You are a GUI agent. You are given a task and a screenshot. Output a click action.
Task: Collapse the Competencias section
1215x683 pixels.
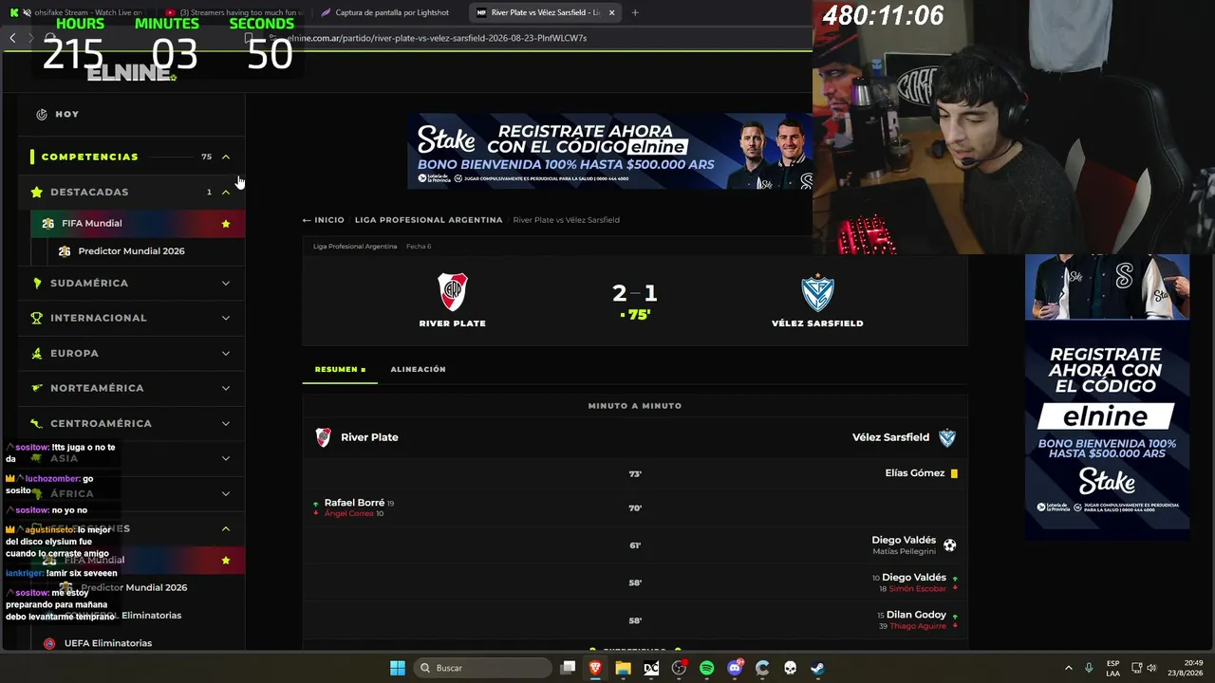(226, 157)
